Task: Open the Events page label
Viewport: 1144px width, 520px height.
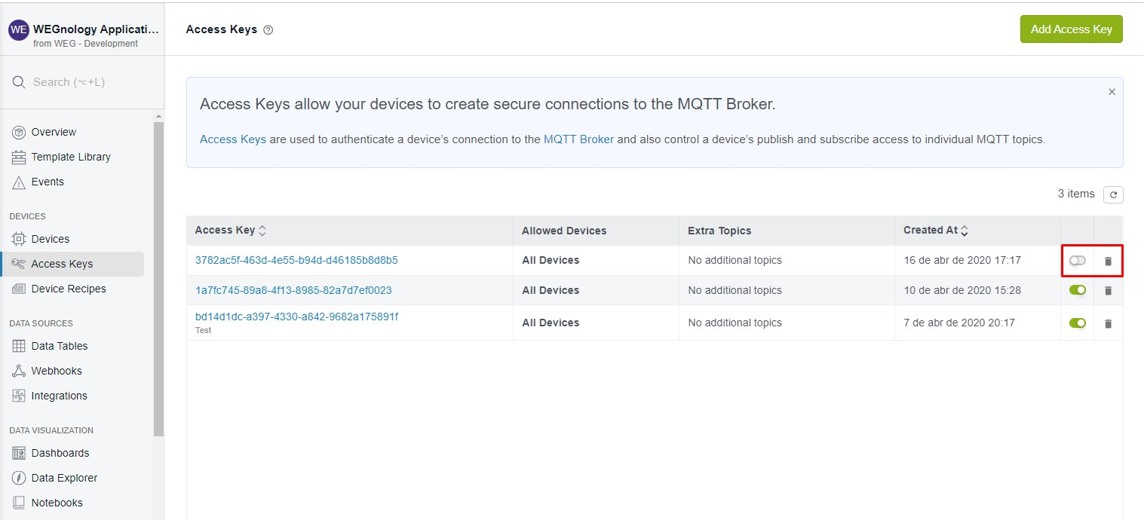Action: click(48, 182)
